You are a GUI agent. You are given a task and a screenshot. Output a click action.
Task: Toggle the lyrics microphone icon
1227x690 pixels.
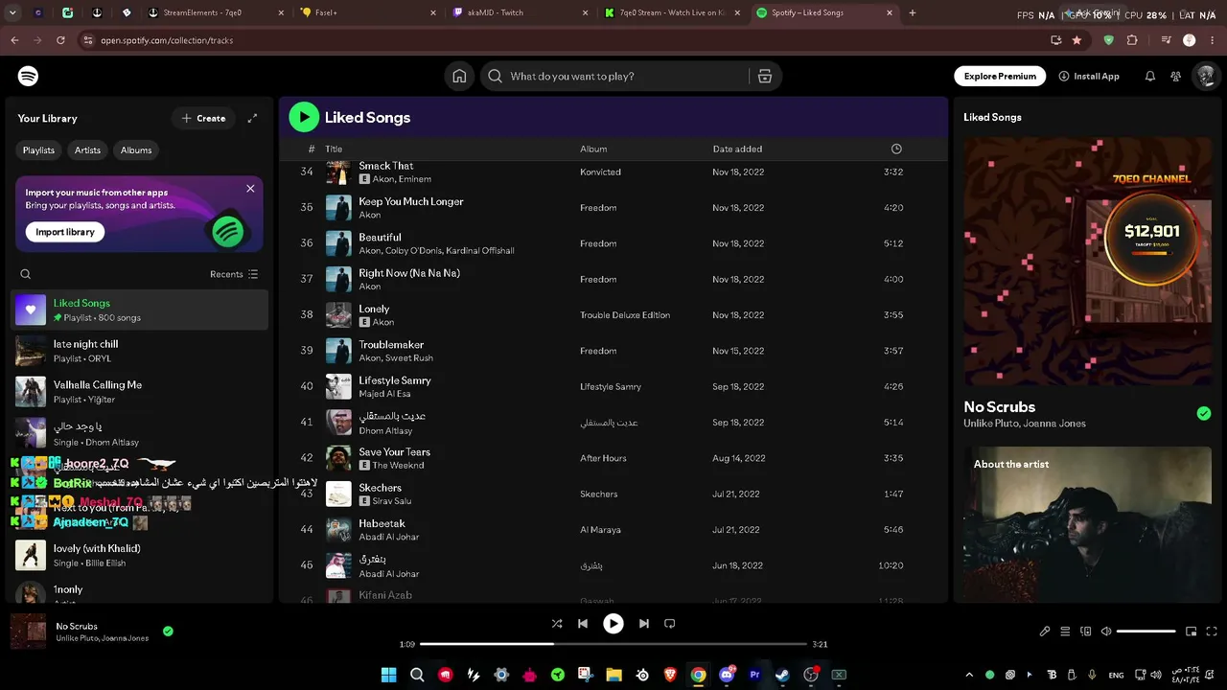coord(1045,632)
